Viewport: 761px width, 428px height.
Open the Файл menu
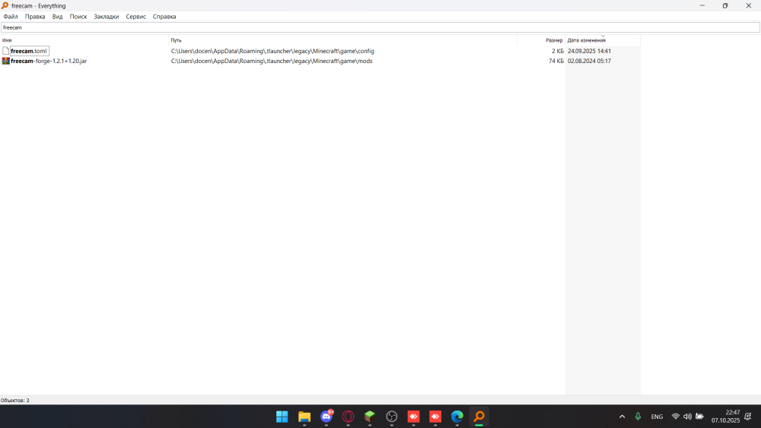[x=11, y=17]
